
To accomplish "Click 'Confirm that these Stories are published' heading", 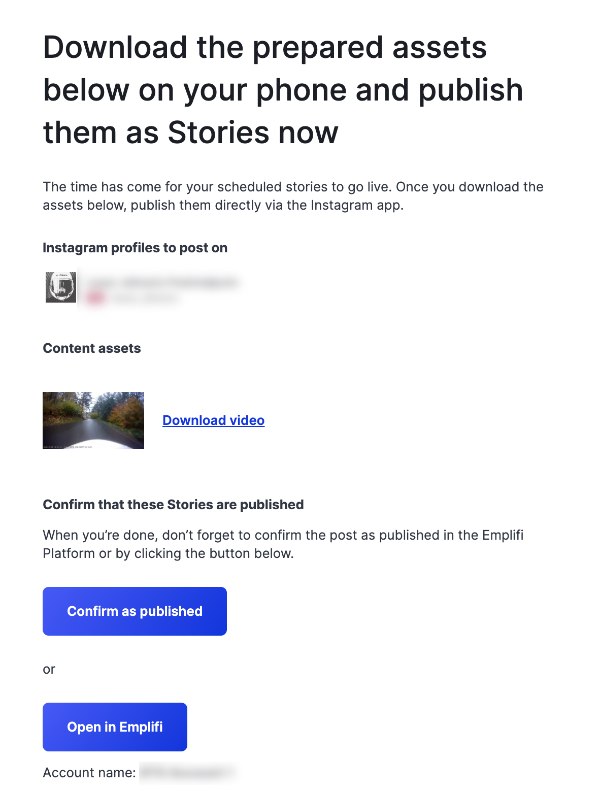I will (173, 505).
